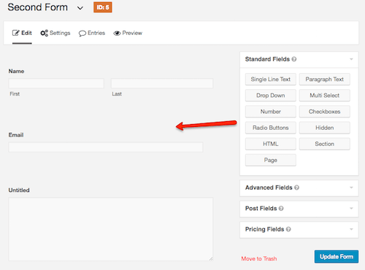Screen dimensions: 365x270
Task: Click the orange ID: 5 badge
Action: (103, 7)
